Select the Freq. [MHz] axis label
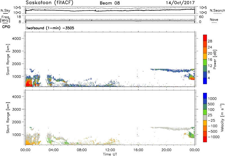The image size is (225, 156). coord(5,19)
